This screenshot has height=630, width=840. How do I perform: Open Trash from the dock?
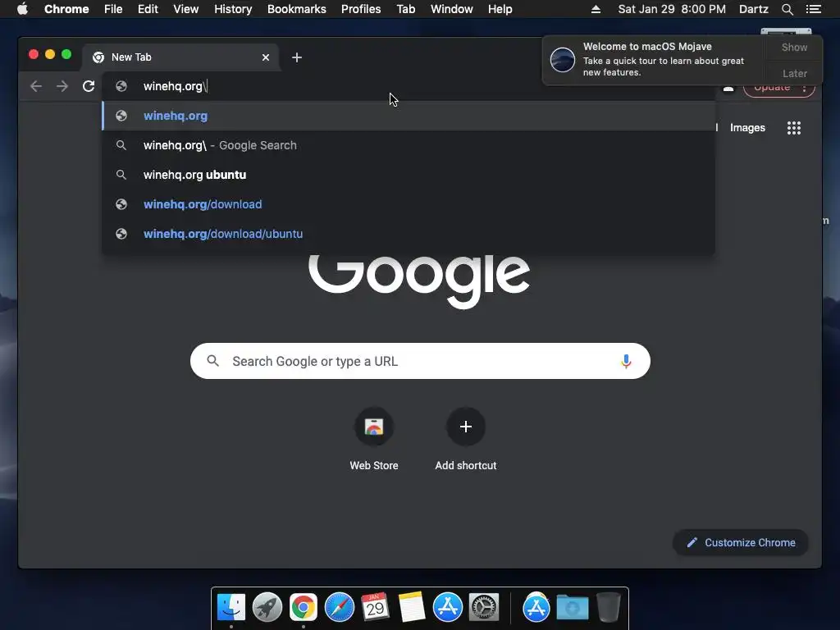[608, 608]
